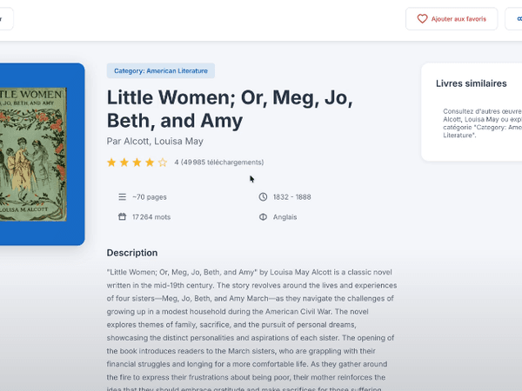Click the book title Little Women heading
Image resolution: width=522 pixels, height=391 pixels.
point(230,109)
